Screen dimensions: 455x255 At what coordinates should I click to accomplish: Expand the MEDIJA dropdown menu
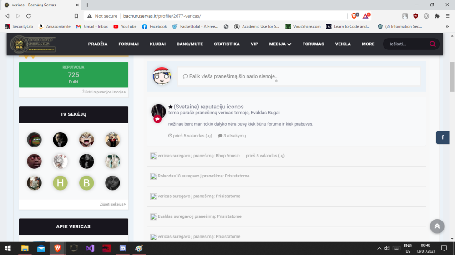[x=280, y=44]
